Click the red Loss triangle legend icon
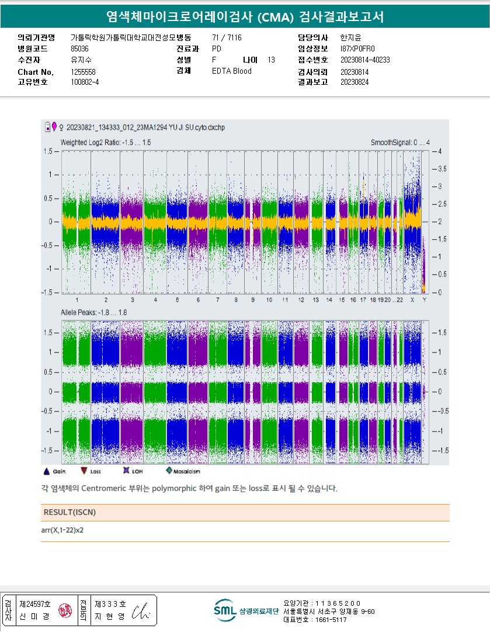The width and height of the screenshot is (490, 632). click(x=84, y=471)
